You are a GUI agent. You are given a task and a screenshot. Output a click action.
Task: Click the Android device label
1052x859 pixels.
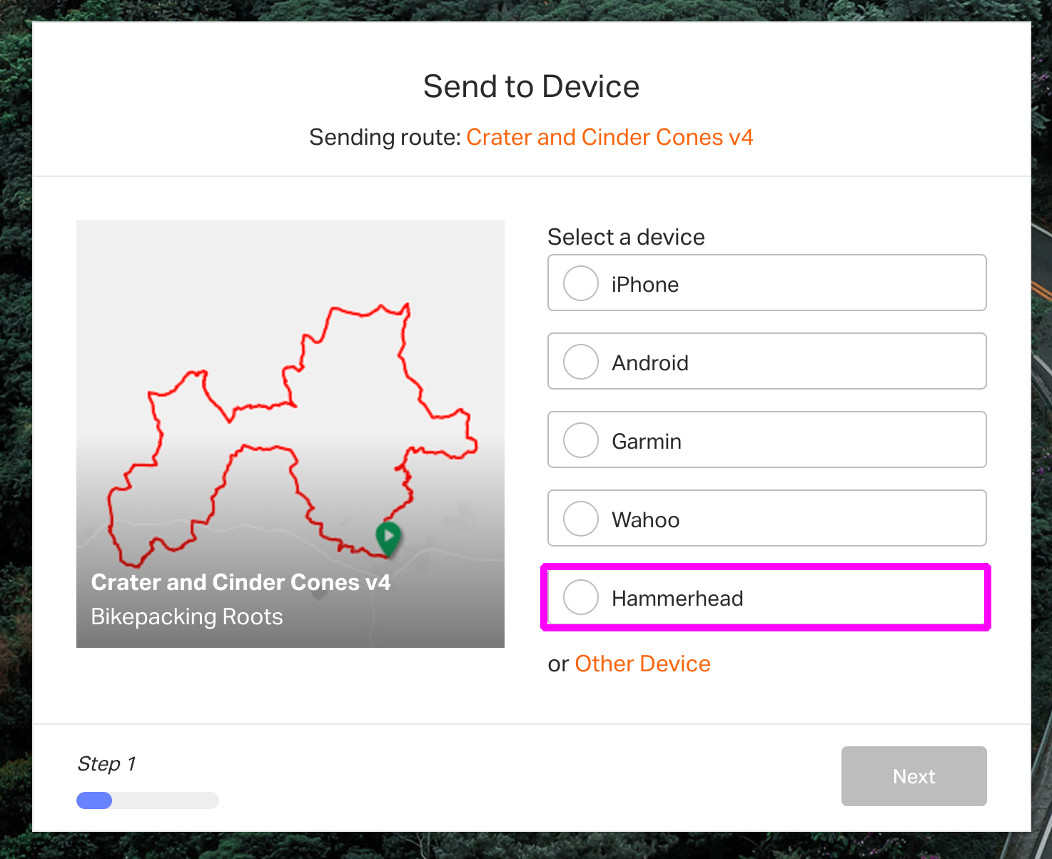click(650, 363)
